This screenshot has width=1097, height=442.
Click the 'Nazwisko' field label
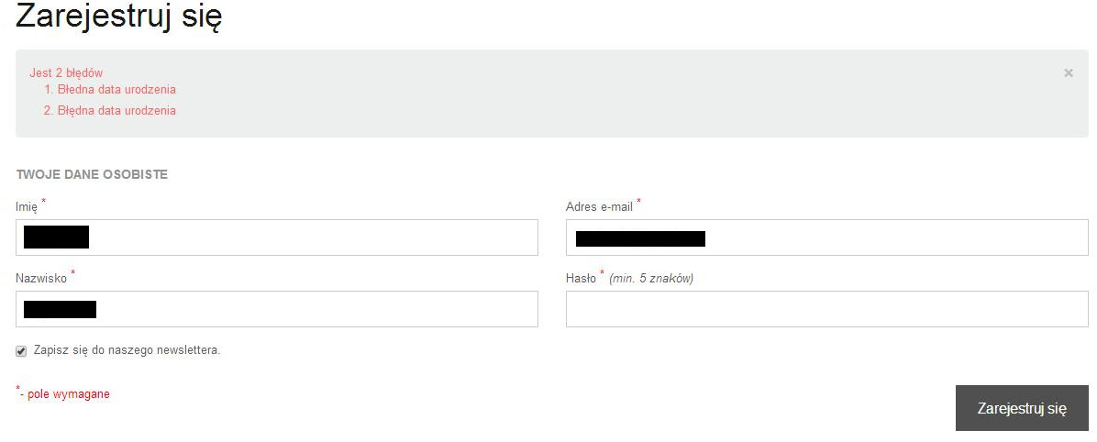click(41, 279)
